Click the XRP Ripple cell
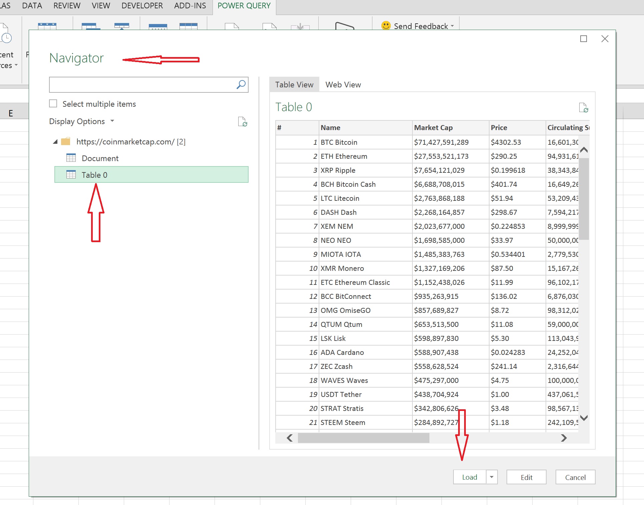 365,170
